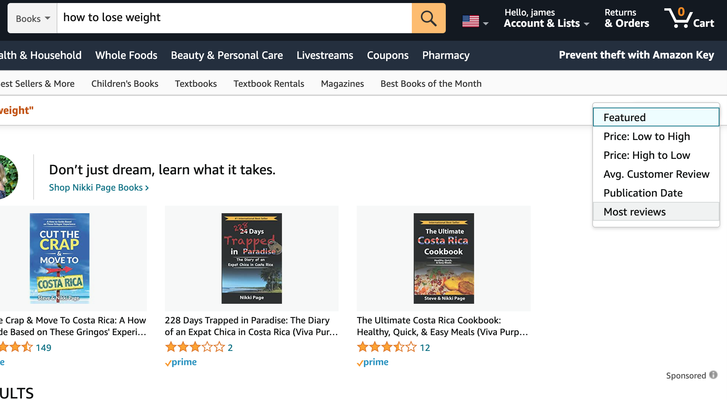This screenshot has height=400, width=727.
Task: Click Prevent theft with Amazon Key
Action: click(x=636, y=55)
